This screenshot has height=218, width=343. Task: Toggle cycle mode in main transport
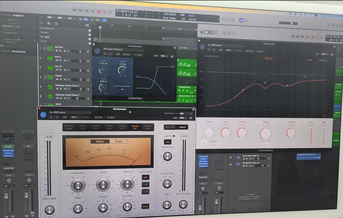pos(110,12)
